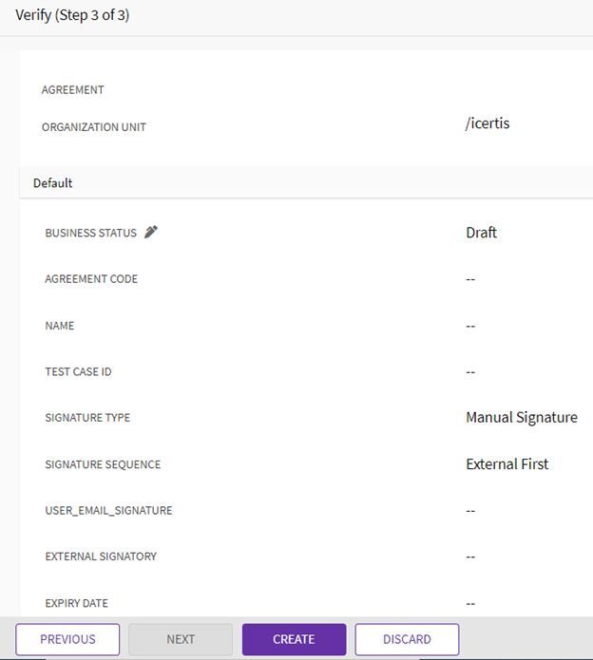Select the External Signatory label
Screen dimensions: 593x660
(101, 556)
